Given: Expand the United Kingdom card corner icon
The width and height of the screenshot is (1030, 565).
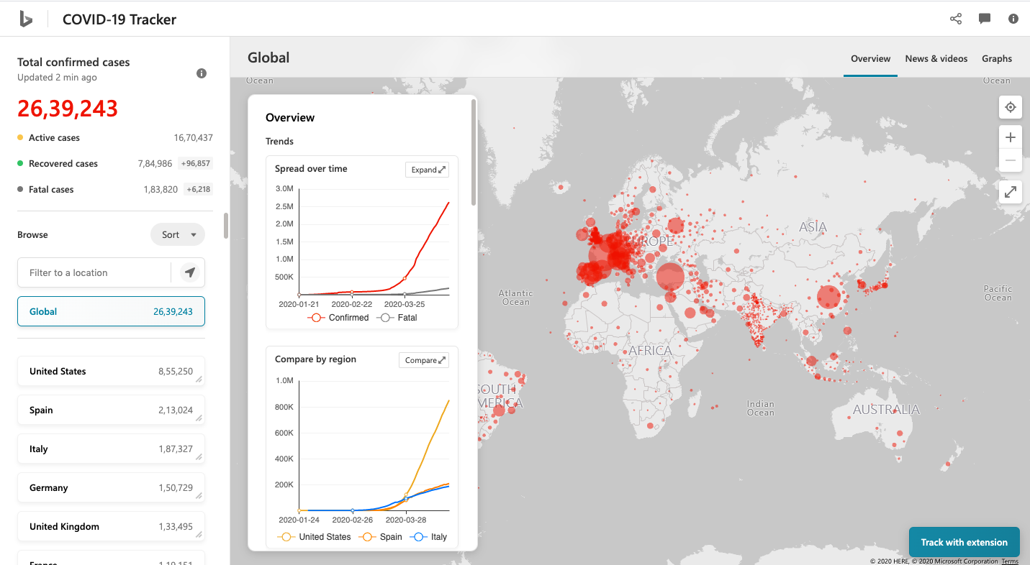Looking at the screenshot, I should [x=199, y=535].
